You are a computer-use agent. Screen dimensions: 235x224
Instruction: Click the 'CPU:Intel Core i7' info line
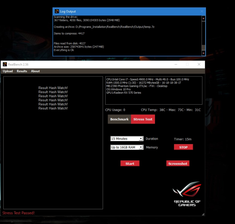coord(148,79)
